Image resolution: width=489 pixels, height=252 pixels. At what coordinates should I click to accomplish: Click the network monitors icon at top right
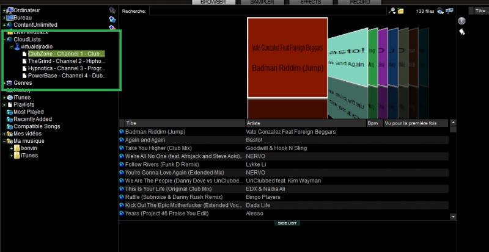tap(449, 11)
